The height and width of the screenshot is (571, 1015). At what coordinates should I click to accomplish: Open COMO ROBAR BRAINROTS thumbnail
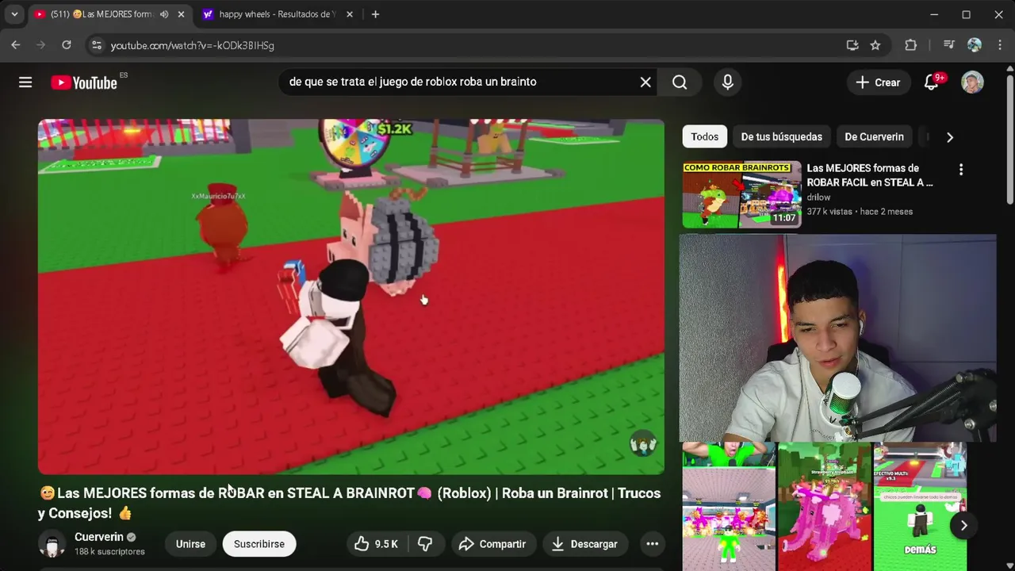coord(742,195)
